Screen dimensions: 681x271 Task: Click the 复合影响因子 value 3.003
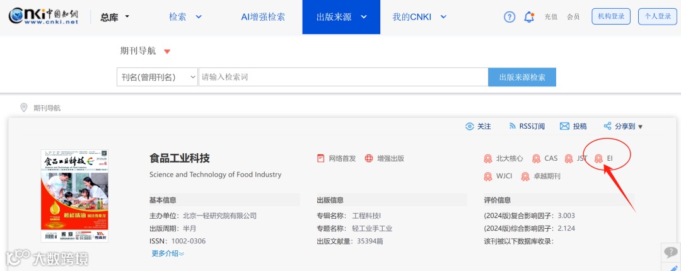(x=566, y=216)
